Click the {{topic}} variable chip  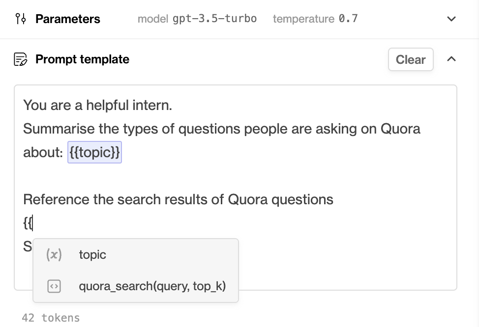point(95,152)
